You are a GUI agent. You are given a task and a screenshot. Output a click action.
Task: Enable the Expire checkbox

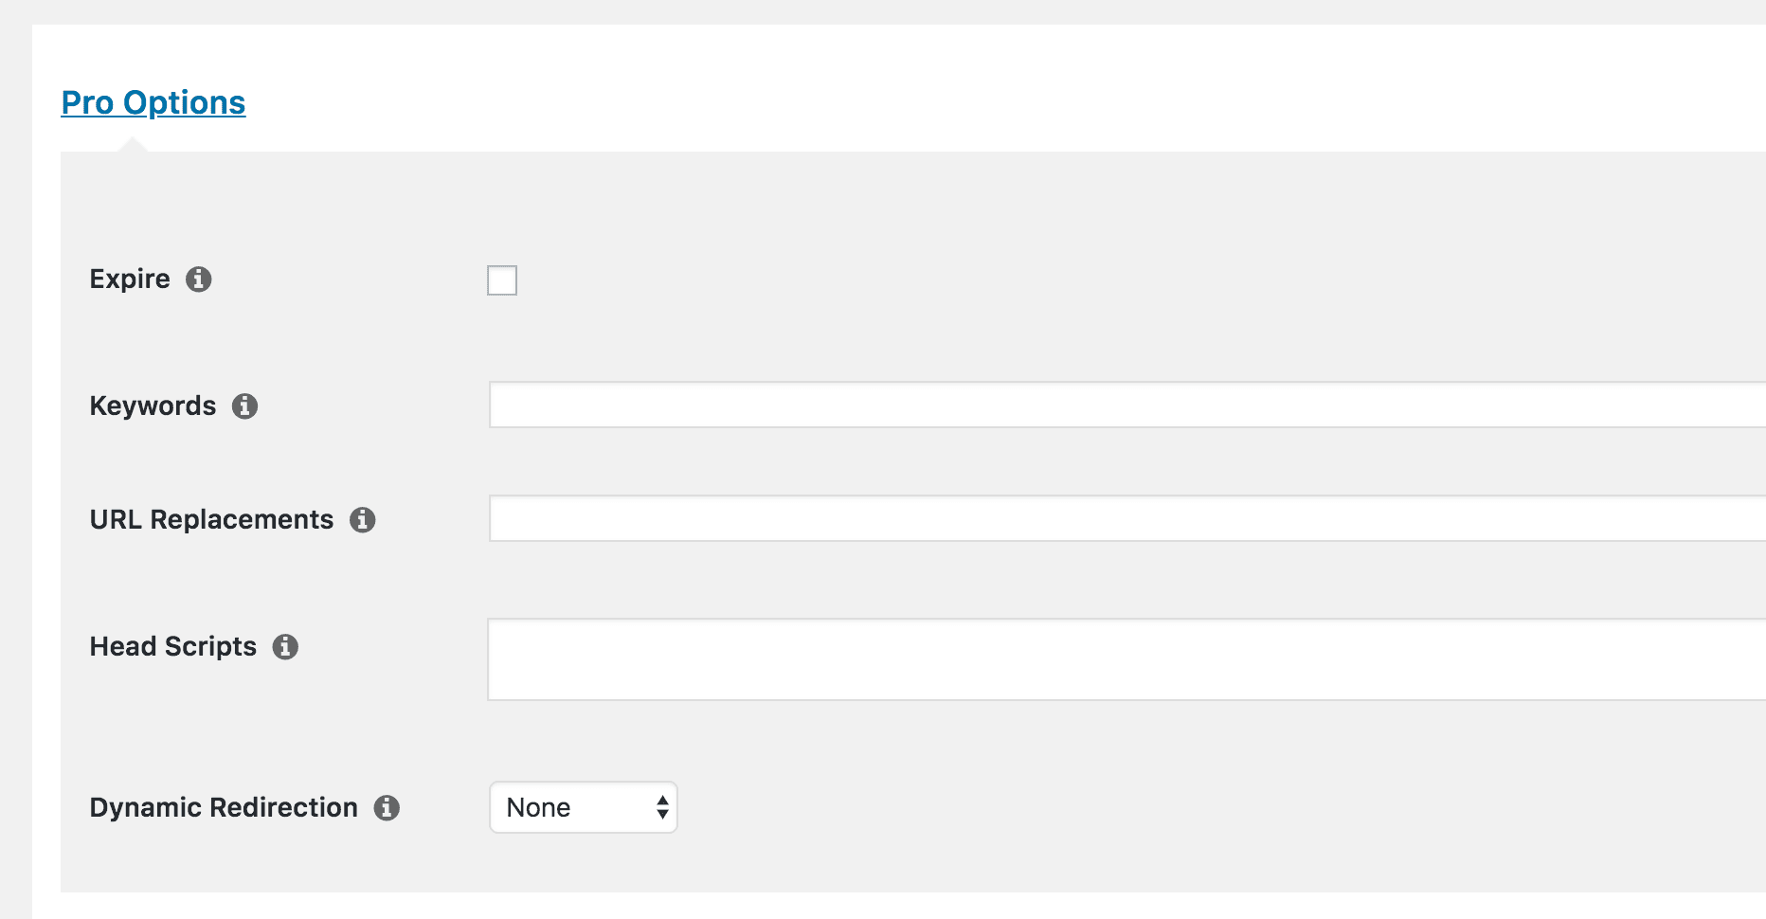[502, 280]
